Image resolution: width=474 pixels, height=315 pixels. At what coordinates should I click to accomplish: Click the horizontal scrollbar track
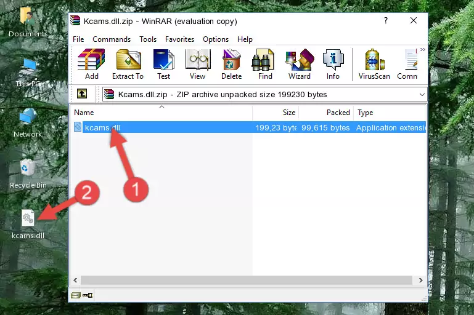[x=247, y=281]
